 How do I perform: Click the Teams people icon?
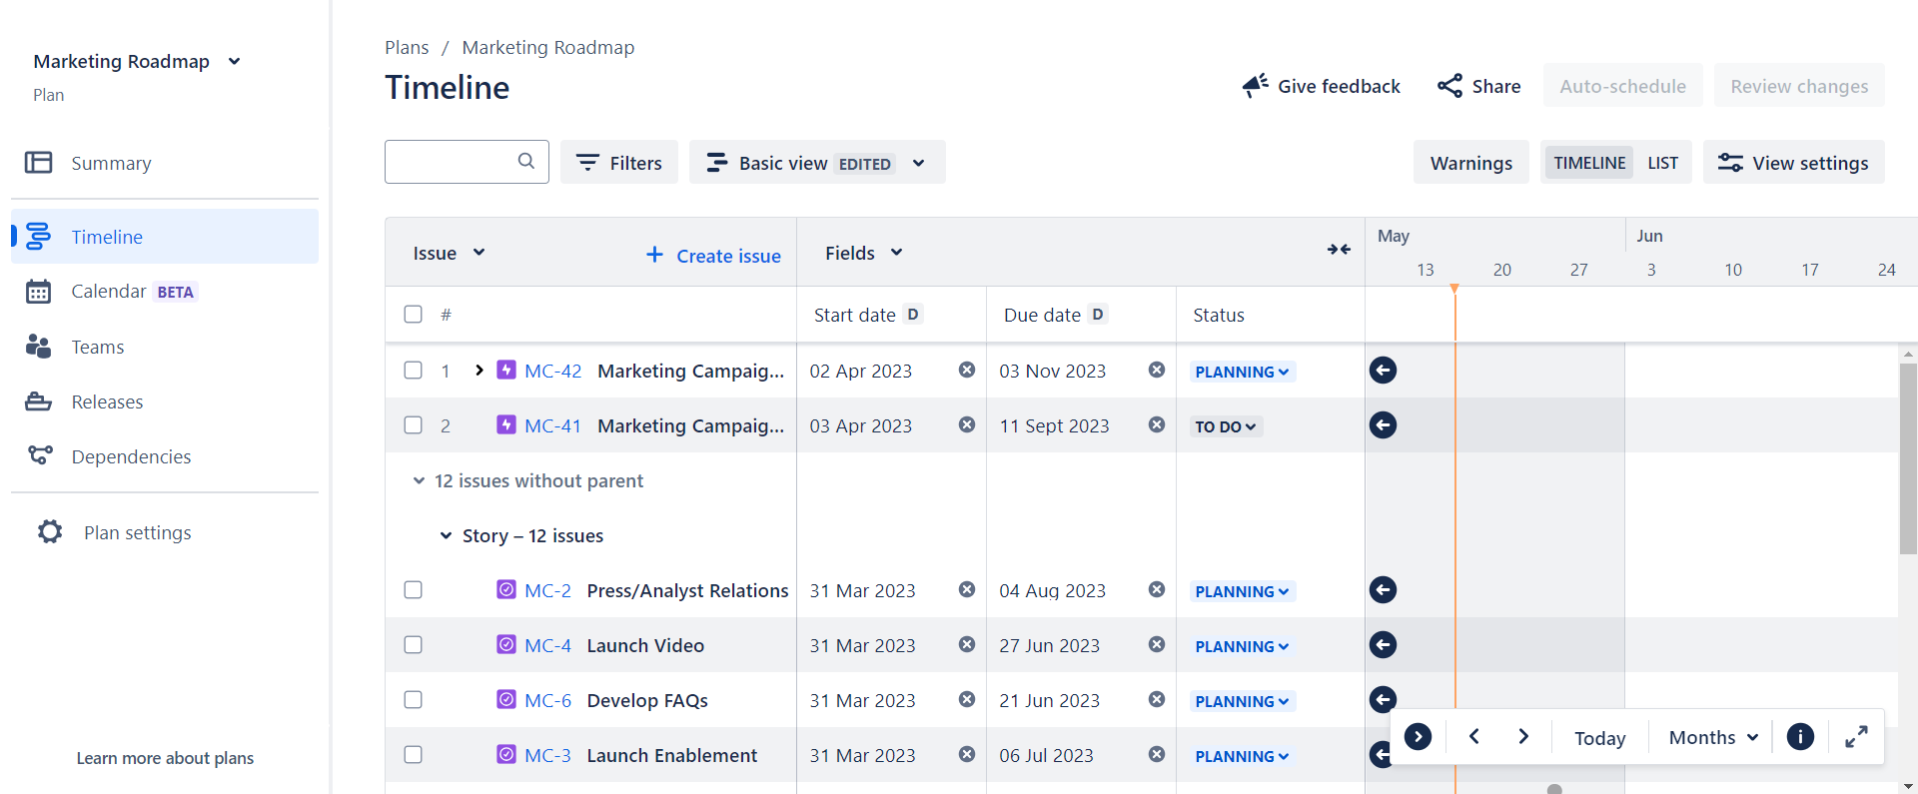coord(38,347)
